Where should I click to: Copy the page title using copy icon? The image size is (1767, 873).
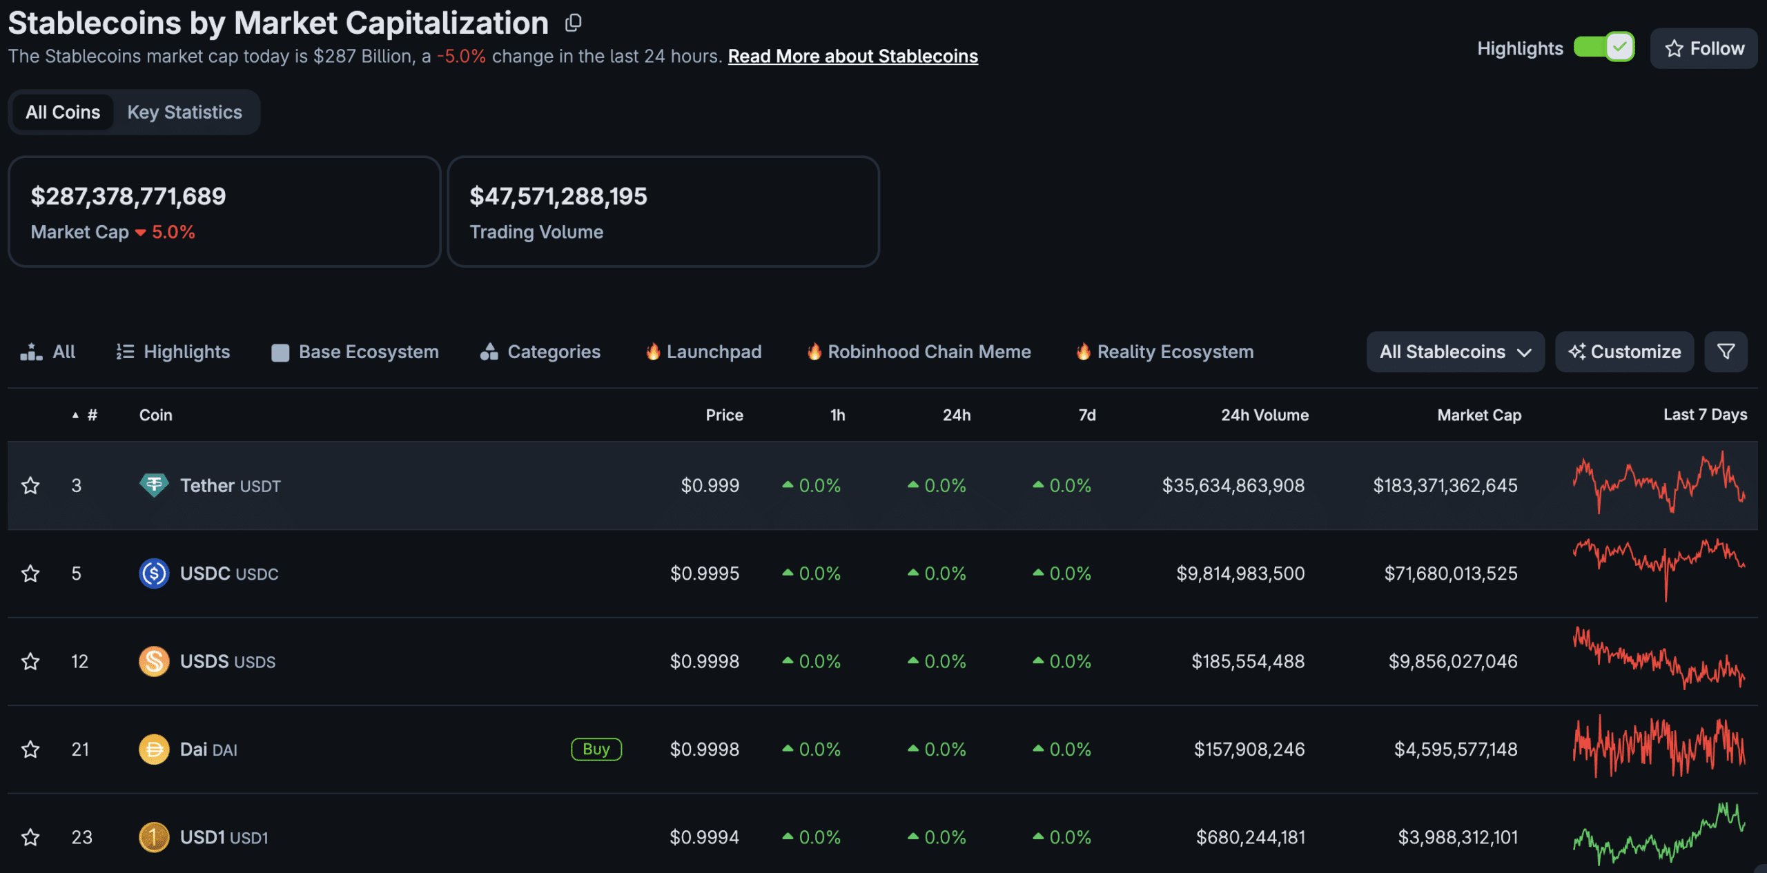click(x=573, y=23)
